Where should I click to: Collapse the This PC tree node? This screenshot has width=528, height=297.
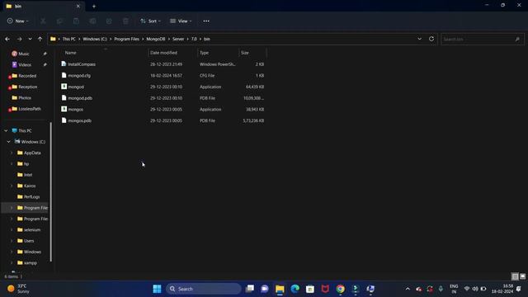point(6,130)
